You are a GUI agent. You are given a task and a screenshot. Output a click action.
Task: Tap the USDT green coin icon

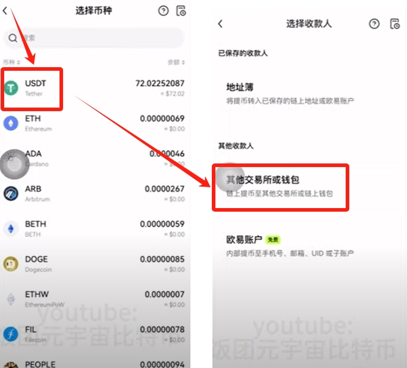pos(11,88)
